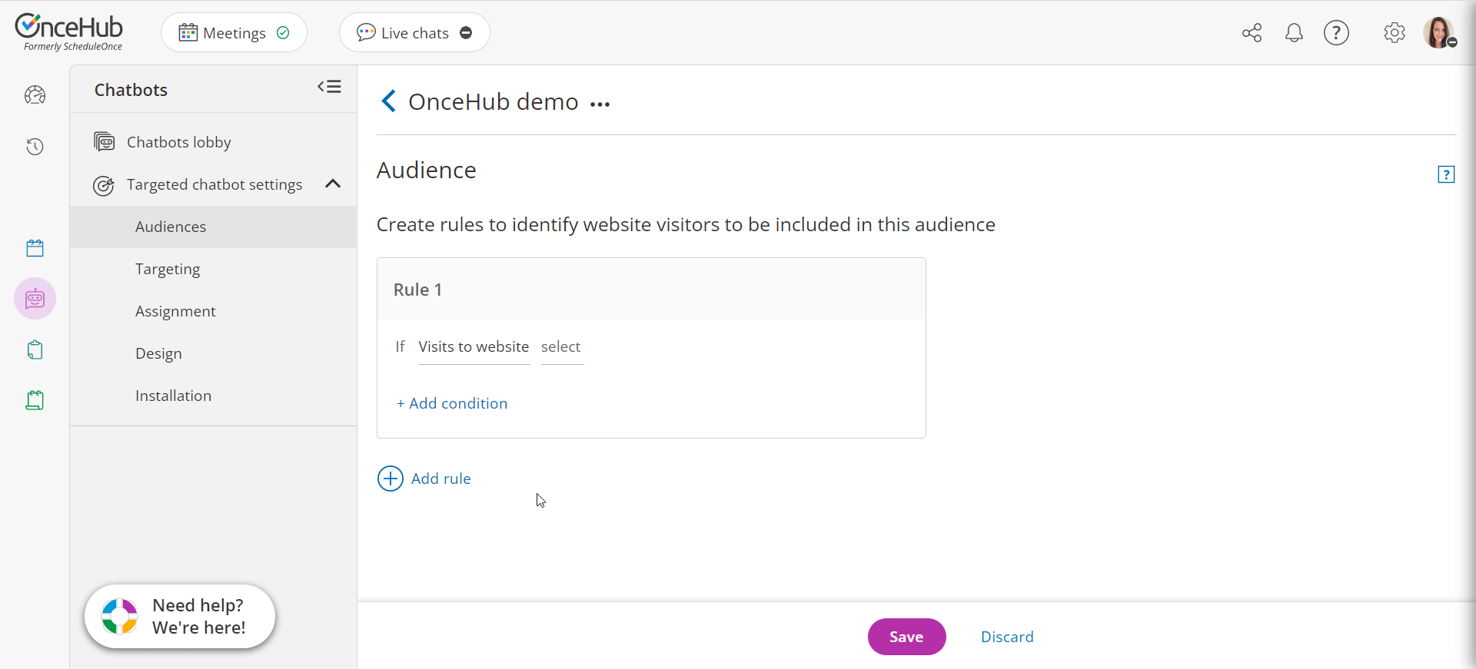Go to Targeting settings
The width and height of the screenshot is (1476, 669).
[x=168, y=269]
